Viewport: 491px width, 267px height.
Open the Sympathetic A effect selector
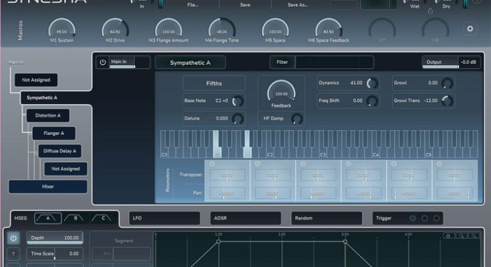coord(190,62)
